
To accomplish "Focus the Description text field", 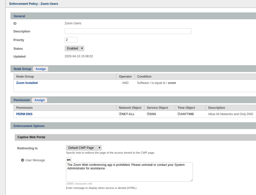I will click(x=128, y=31).
